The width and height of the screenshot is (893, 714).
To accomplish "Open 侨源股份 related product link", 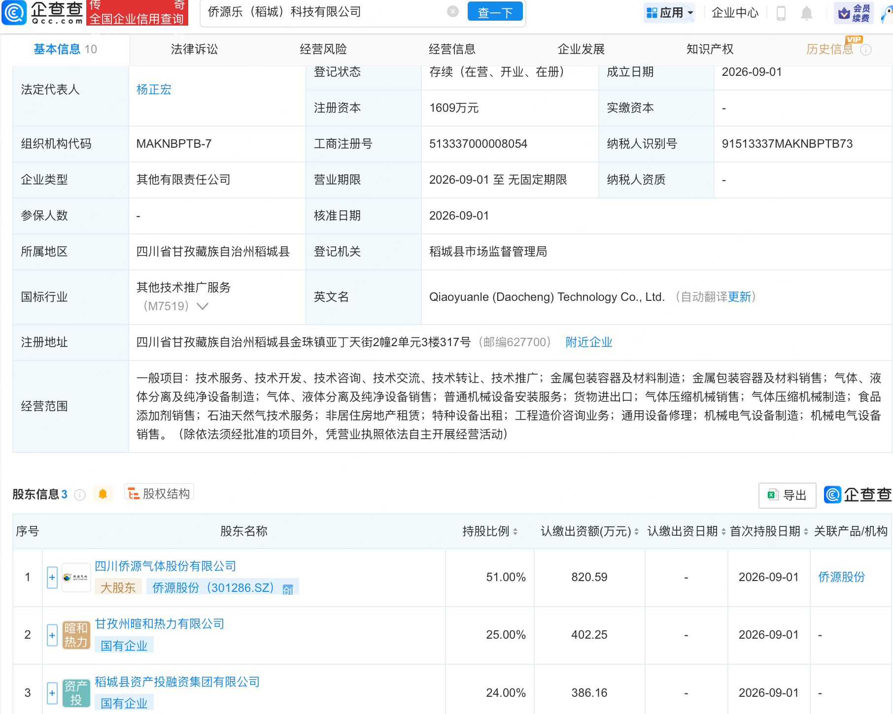I will coord(841,577).
